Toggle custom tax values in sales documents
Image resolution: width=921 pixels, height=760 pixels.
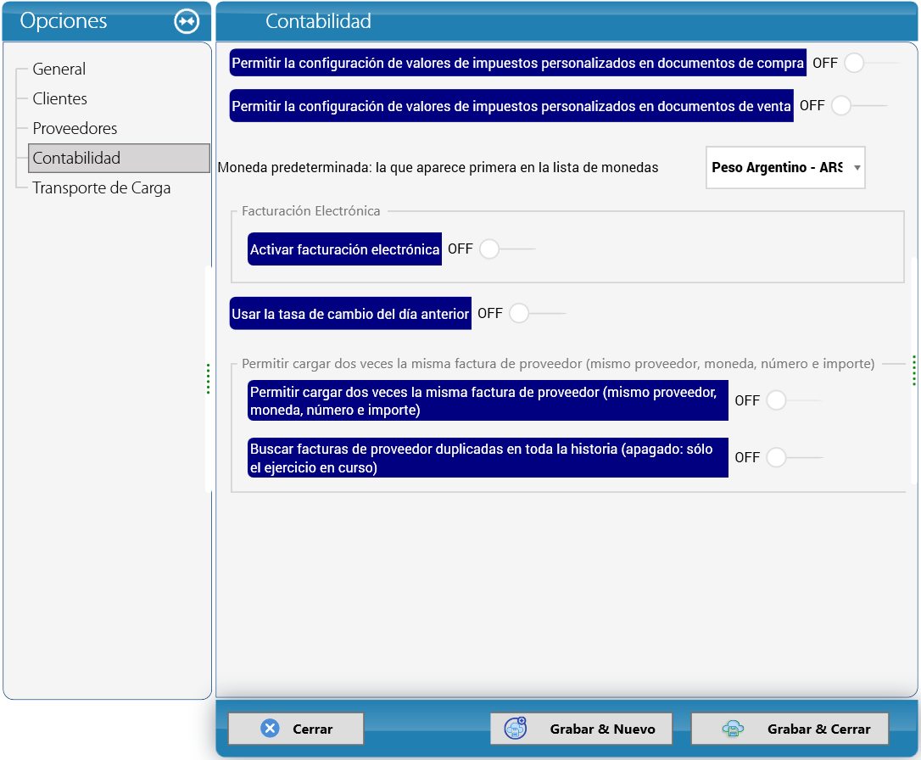point(859,106)
